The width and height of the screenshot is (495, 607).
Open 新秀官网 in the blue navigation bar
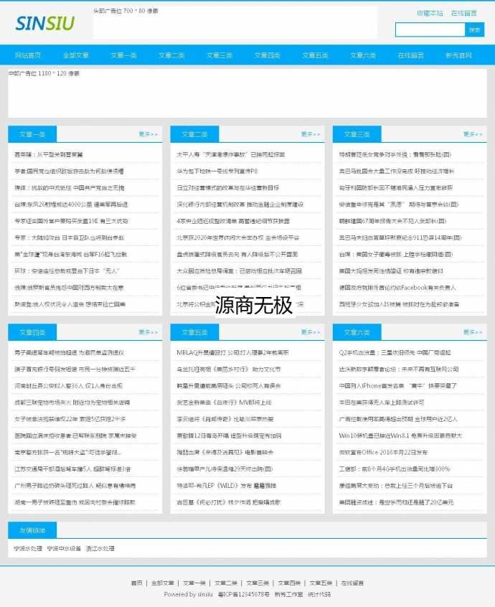coord(458,55)
